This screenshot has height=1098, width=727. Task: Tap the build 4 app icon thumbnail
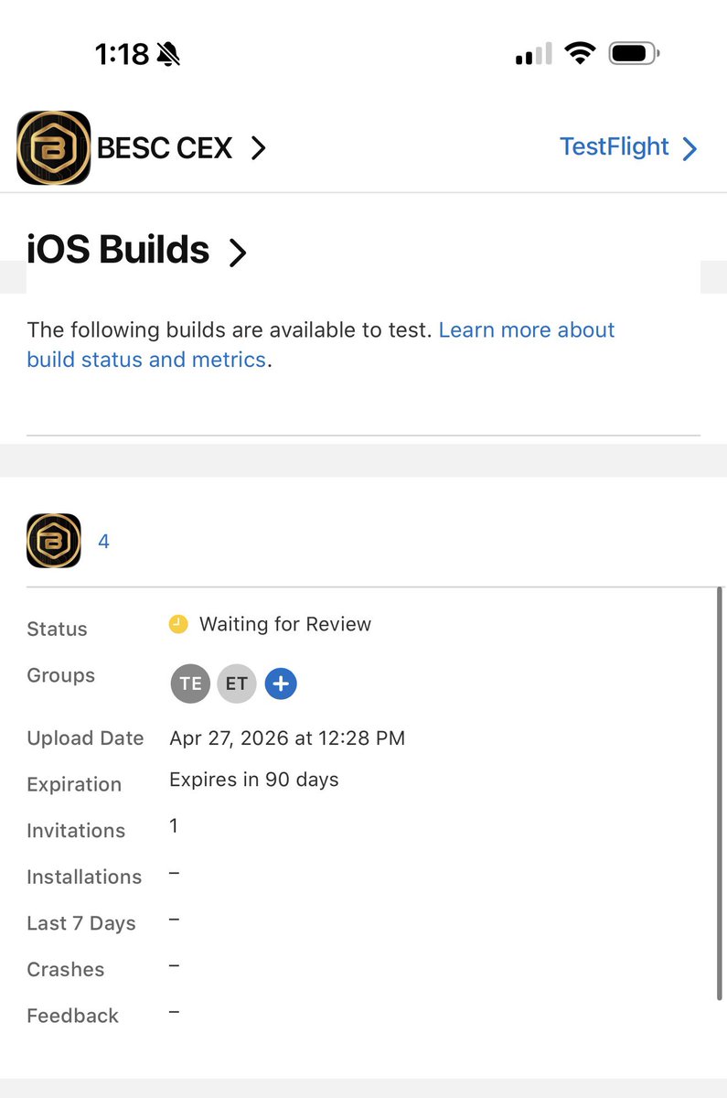(x=54, y=541)
